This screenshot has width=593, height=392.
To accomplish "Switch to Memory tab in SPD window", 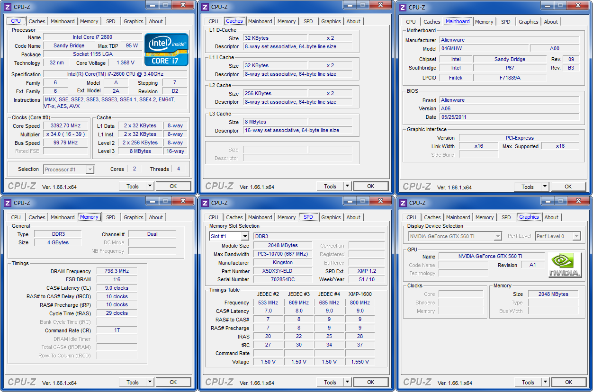I will point(287,217).
